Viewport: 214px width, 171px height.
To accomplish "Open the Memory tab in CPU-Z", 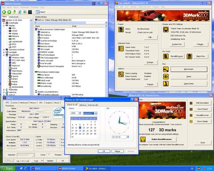I will pyautogui.click(x=33, y=102).
